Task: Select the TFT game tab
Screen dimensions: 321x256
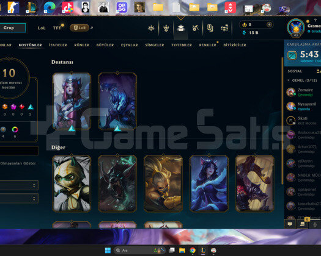Action: [57, 28]
